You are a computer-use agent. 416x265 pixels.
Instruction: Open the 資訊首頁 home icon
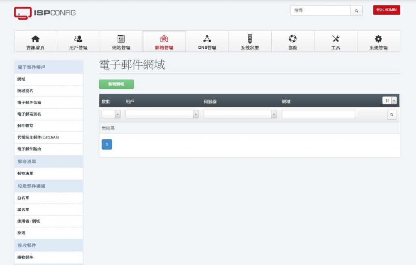click(35, 39)
